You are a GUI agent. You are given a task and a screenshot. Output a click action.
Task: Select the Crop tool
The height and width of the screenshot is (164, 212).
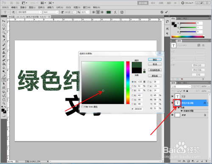(4, 37)
